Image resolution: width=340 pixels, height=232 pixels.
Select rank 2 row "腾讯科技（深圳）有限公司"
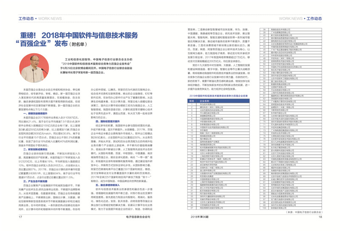tap(218, 107)
